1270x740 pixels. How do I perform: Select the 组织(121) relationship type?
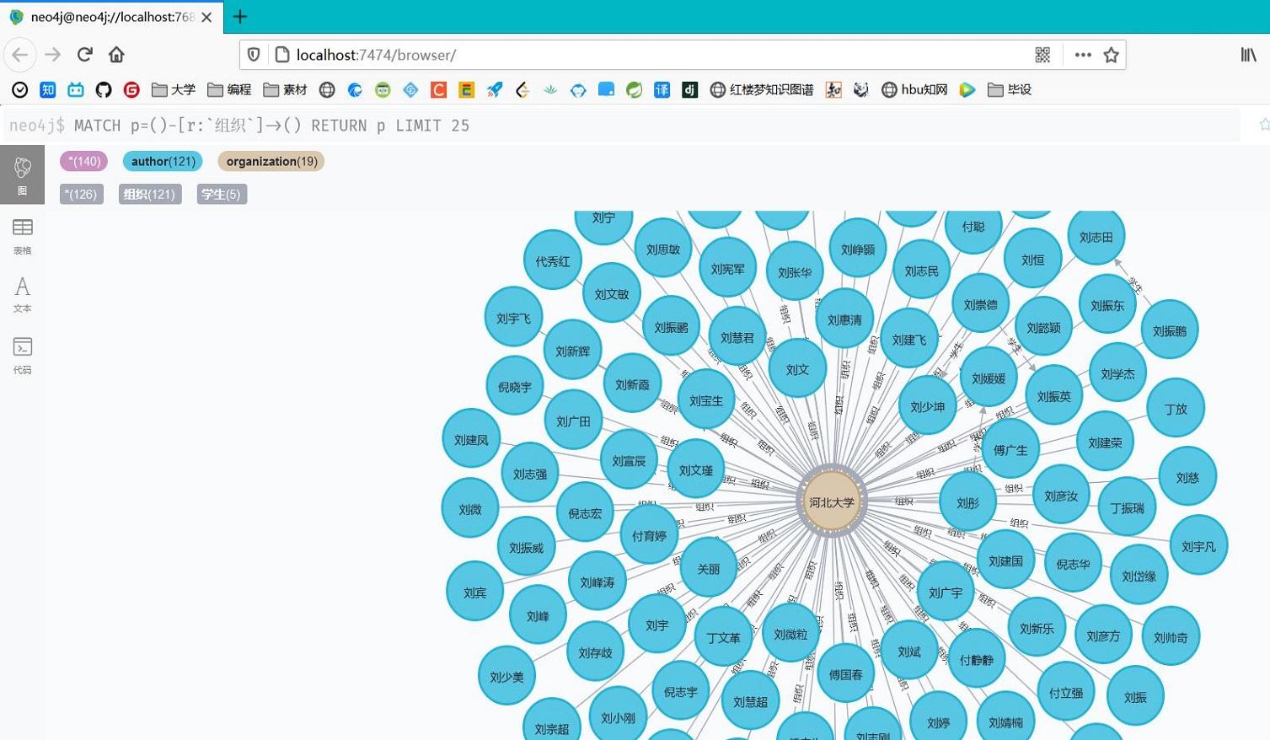coord(149,194)
